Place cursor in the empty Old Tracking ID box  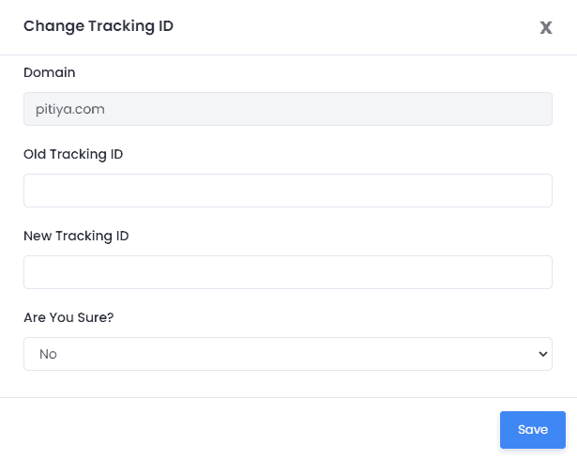(x=288, y=191)
